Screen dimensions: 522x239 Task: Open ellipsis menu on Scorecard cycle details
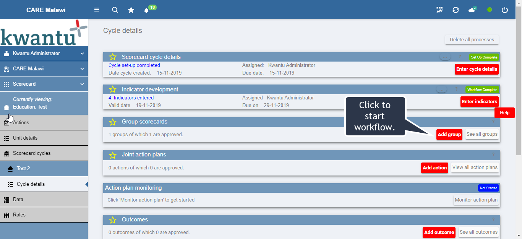tap(445, 57)
